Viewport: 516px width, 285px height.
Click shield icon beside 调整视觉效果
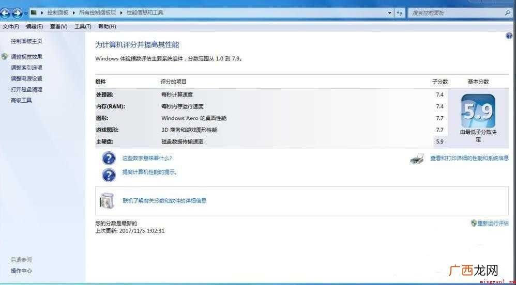(5, 57)
